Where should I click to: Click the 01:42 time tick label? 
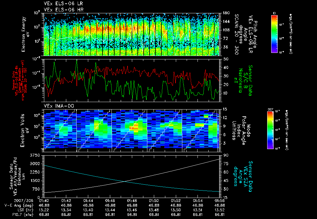click(x=66, y=201)
